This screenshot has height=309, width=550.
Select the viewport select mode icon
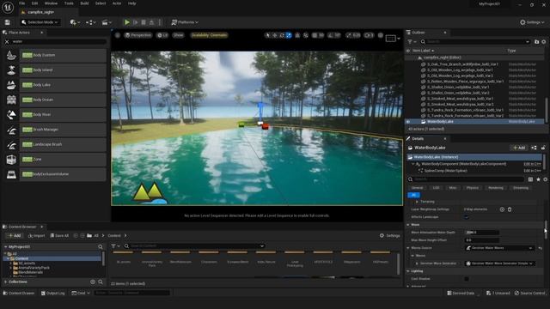click(267, 35)
